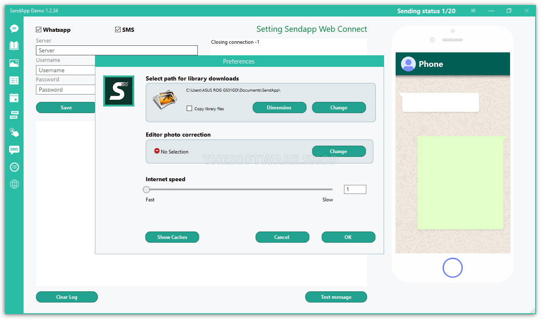
Task: Toggle the Whatsapp checkbox
Action: pos(39,30)
